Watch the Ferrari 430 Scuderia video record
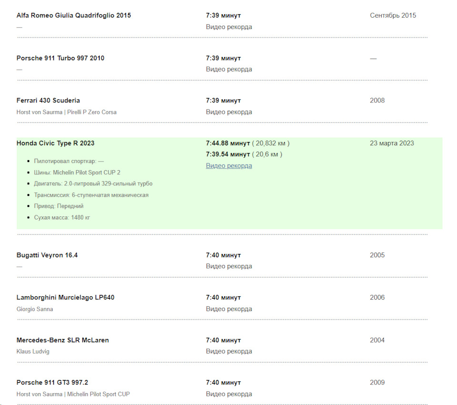The width and height of the screenshot is (457, 405). coord(229,112)
